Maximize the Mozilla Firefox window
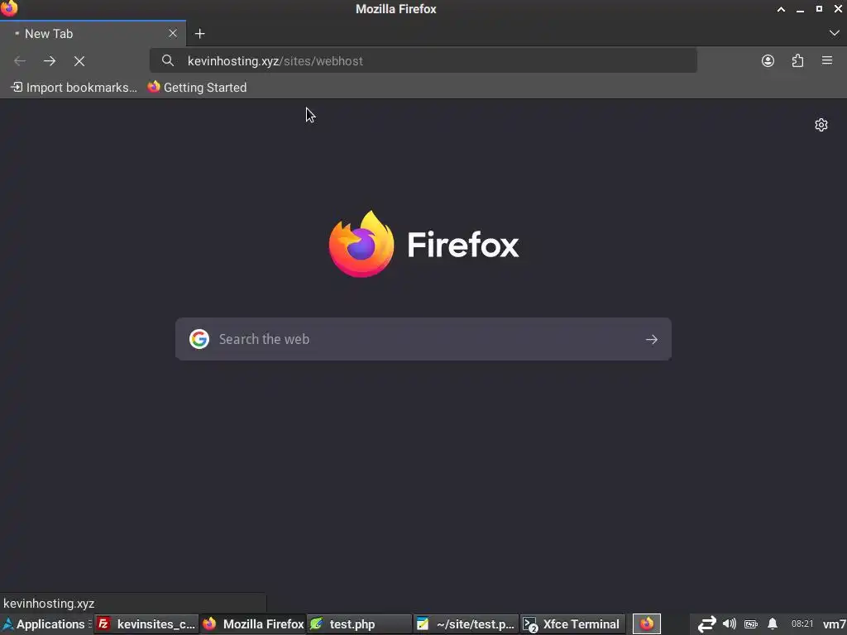Viewport: 847px width, 635px height. [x=819, y=9]
